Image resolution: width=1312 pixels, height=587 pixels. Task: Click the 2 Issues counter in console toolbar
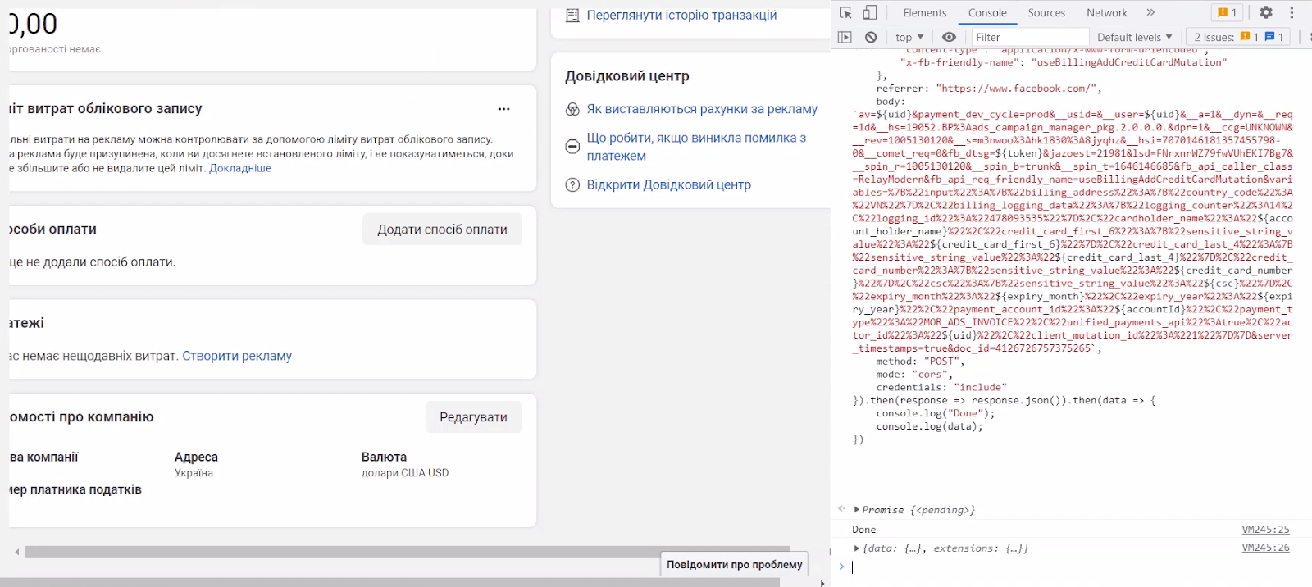1238,37
